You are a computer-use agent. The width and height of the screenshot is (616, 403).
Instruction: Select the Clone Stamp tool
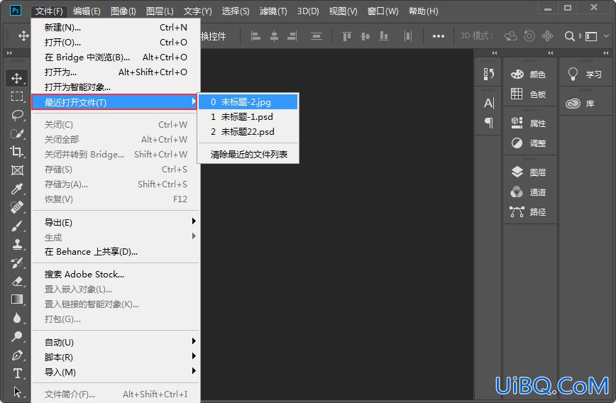17,244
